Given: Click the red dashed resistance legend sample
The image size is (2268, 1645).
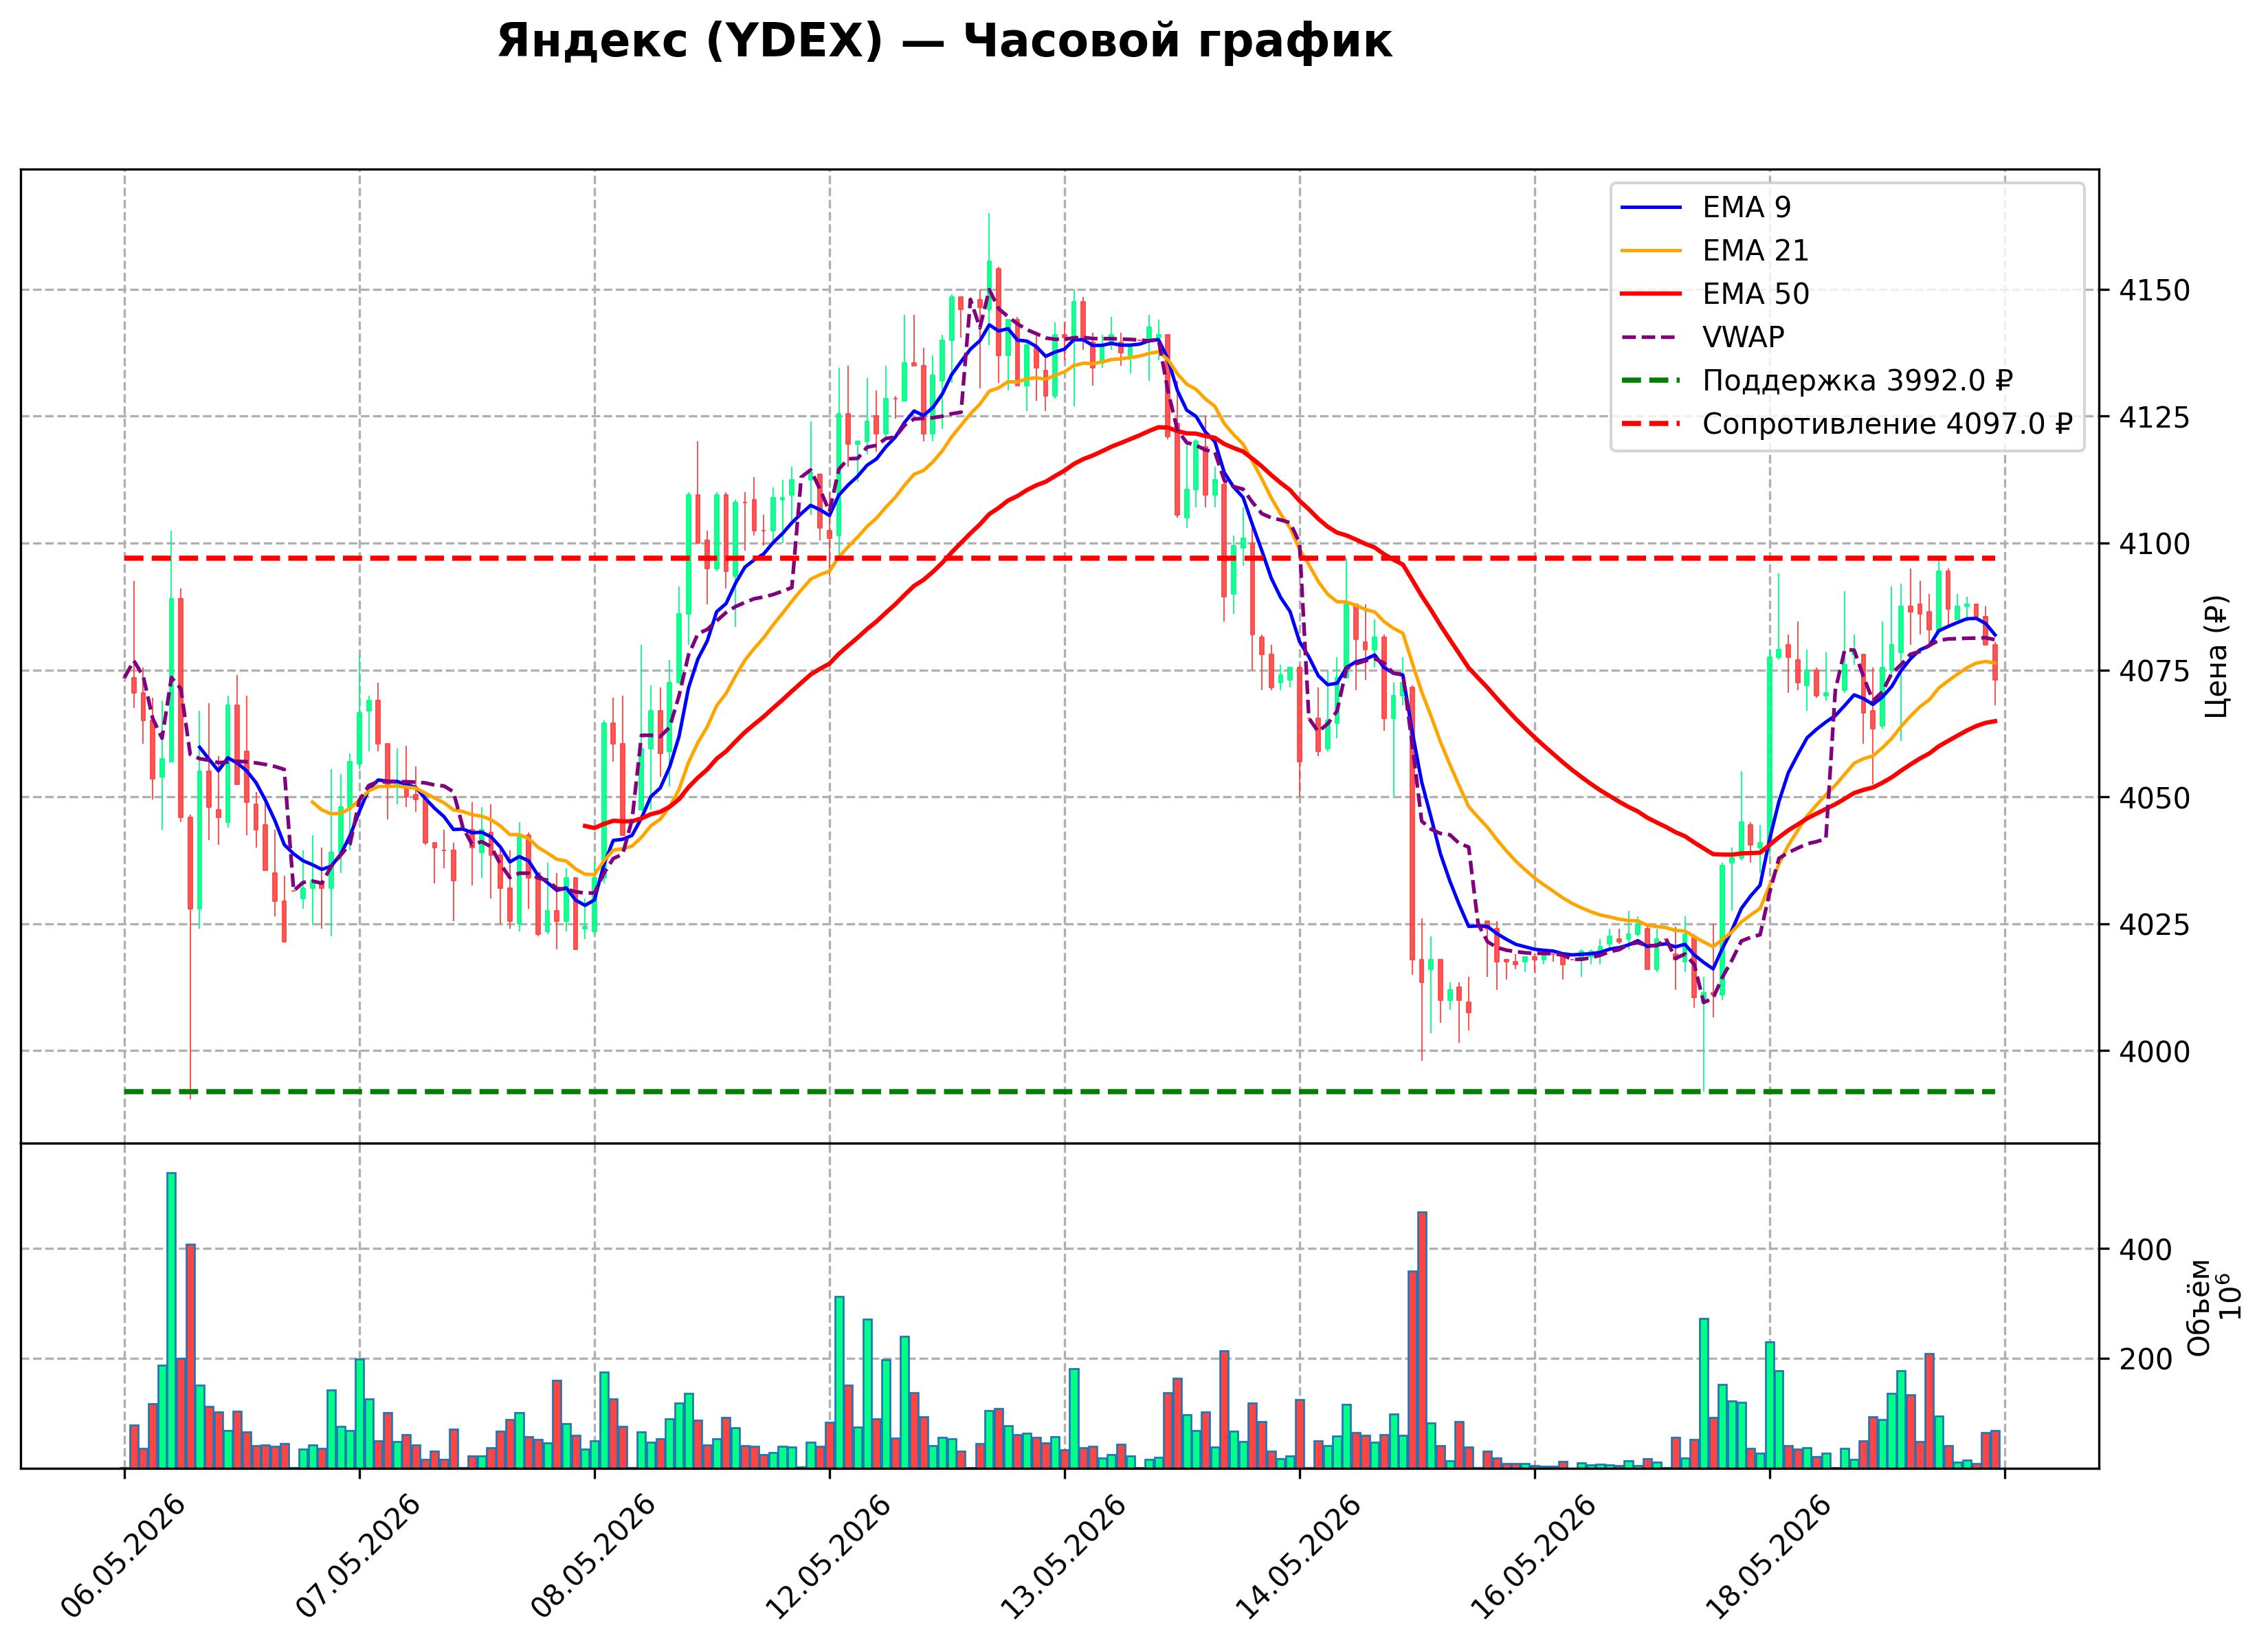Looking at the screenshot, I should [1651, 424].
